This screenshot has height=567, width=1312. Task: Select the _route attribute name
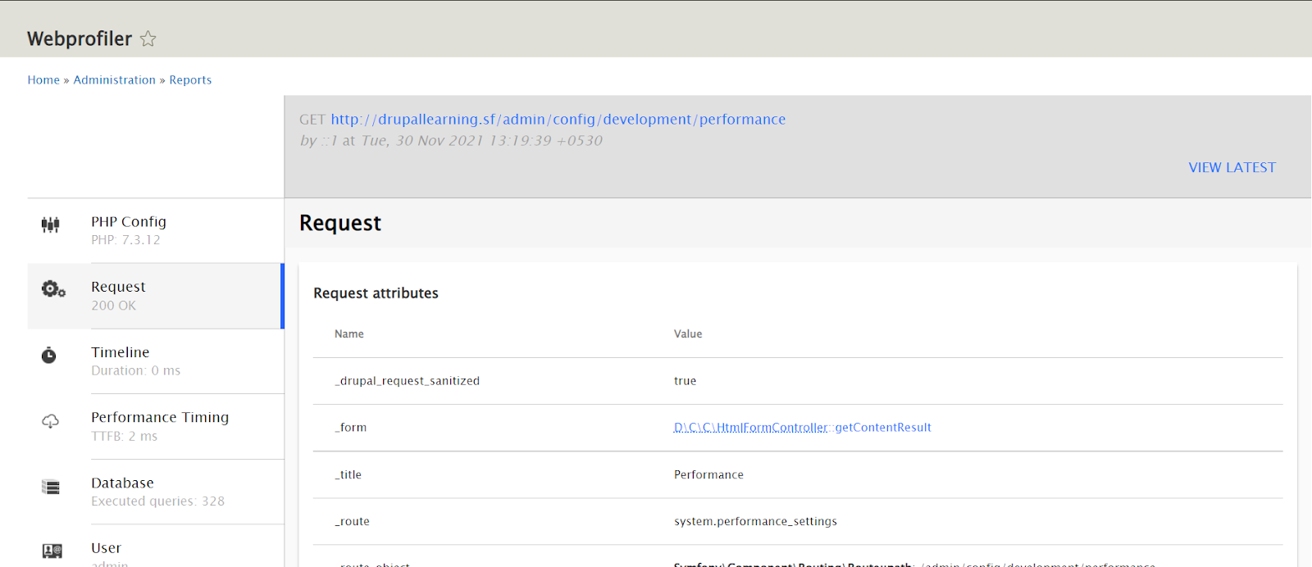(353, 522)
